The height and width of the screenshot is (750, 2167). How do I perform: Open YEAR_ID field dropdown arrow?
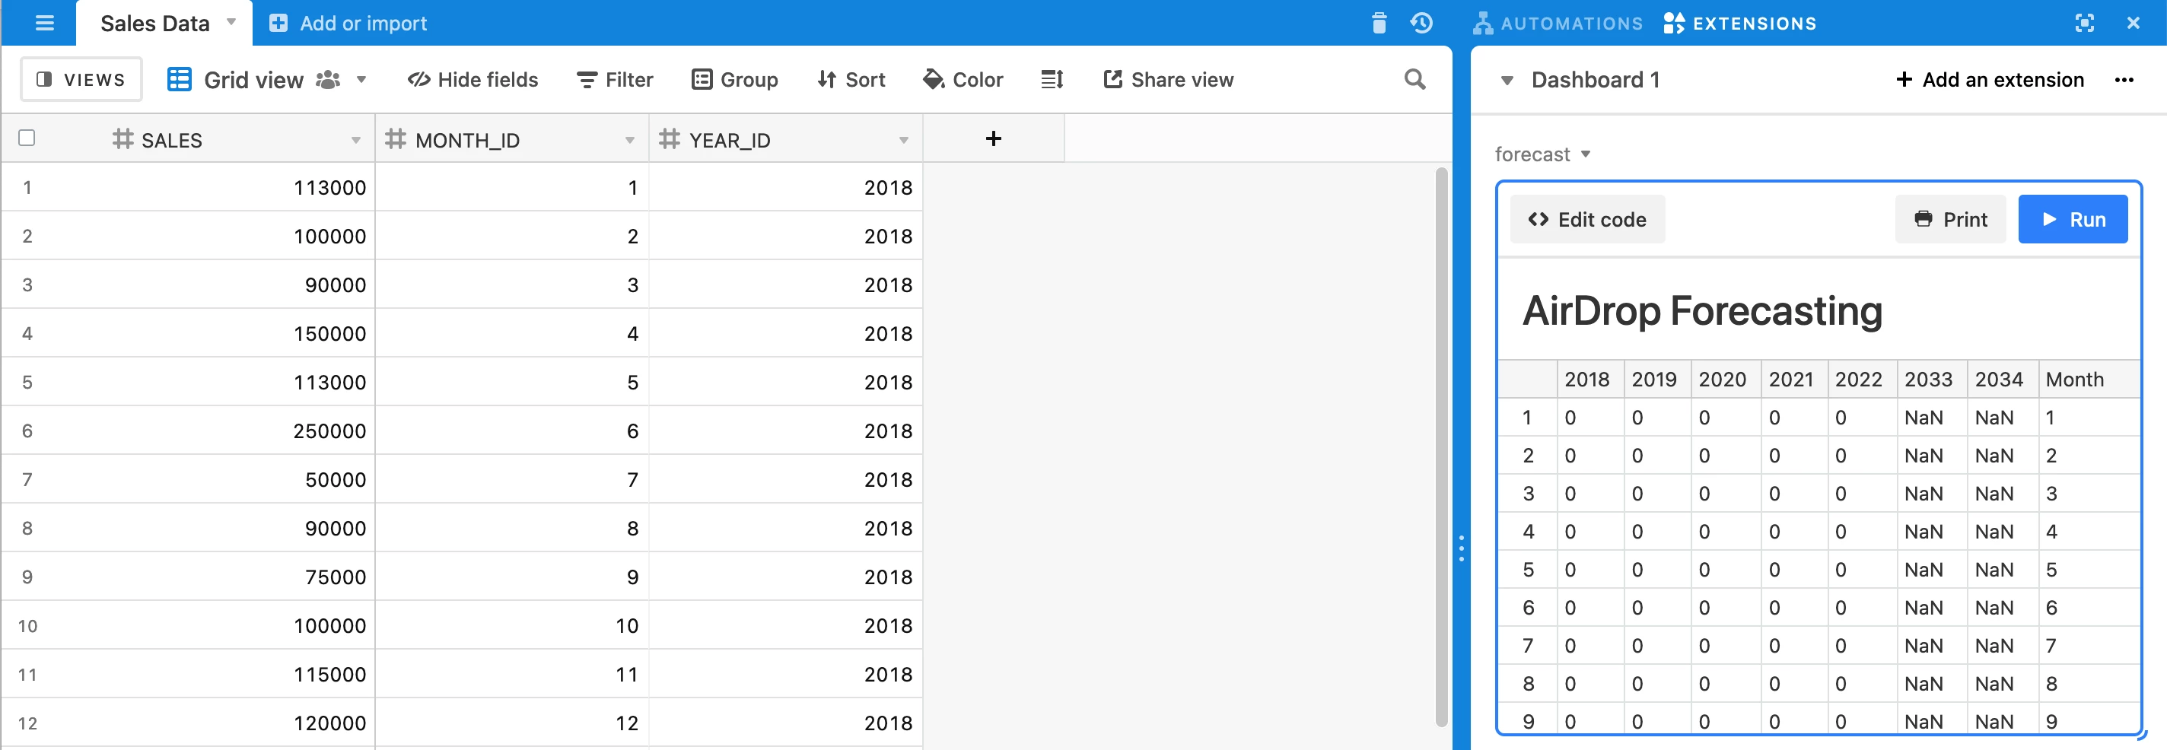[x=903, y=141]
